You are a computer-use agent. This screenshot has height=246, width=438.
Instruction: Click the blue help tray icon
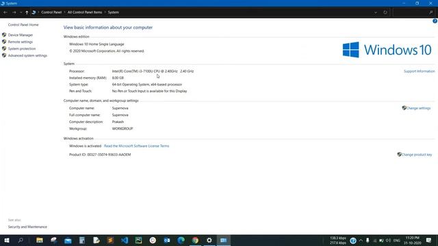pyautogui.click(x=353, y=241)
